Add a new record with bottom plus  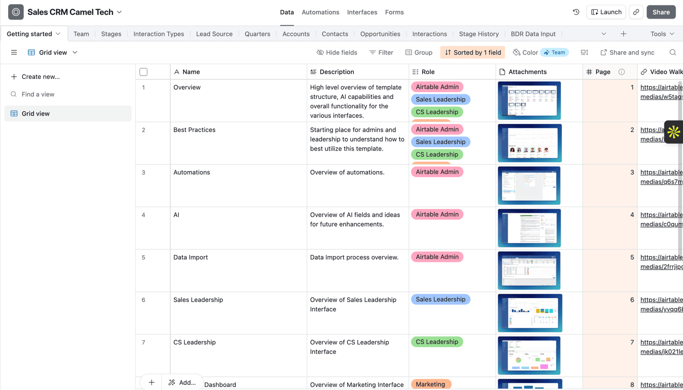click(152, 382)
